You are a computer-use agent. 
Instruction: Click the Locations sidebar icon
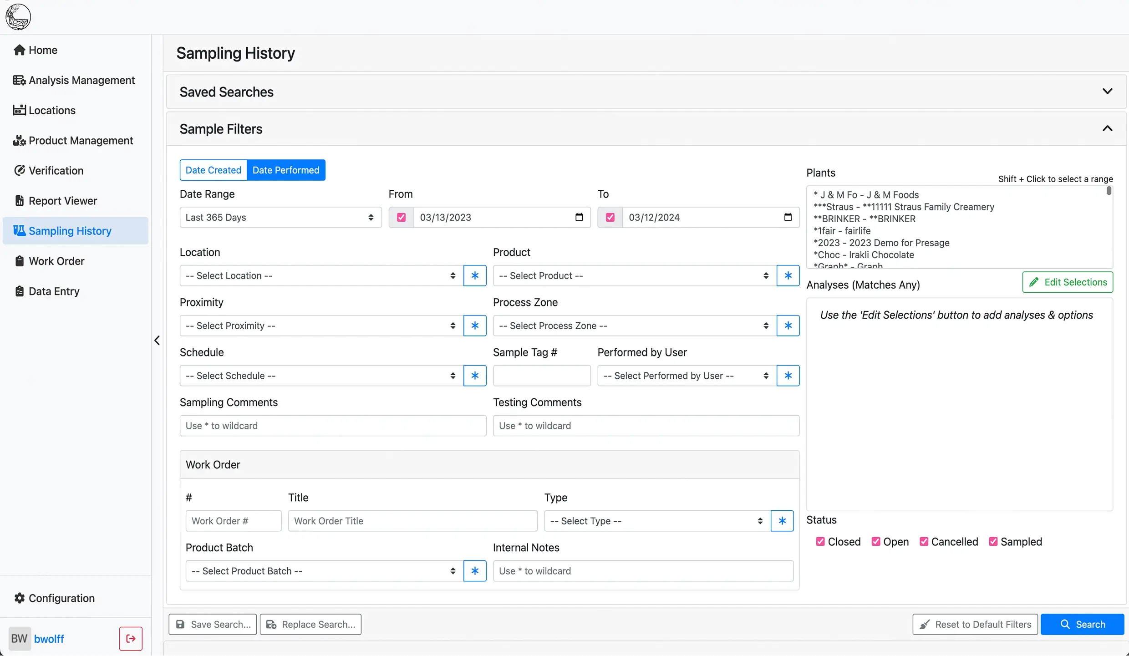[19, 110]
